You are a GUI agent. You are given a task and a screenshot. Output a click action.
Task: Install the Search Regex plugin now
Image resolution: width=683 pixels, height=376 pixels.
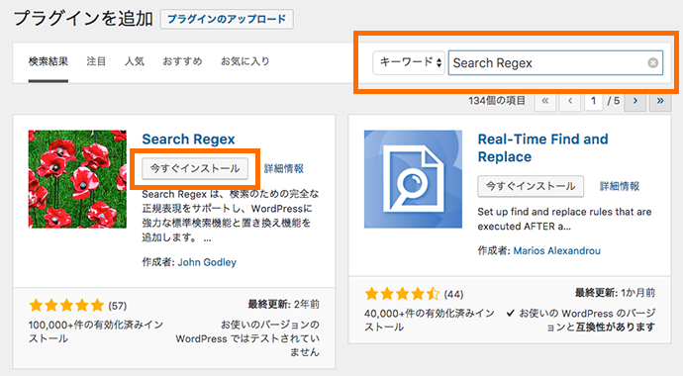coord(195,168)
